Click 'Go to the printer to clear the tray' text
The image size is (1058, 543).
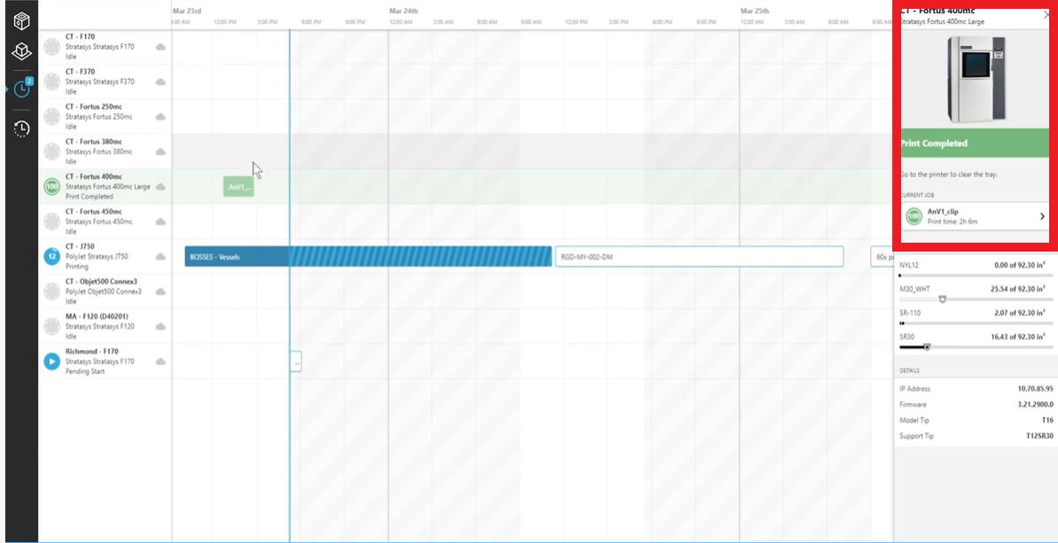[x=949, y=174]
